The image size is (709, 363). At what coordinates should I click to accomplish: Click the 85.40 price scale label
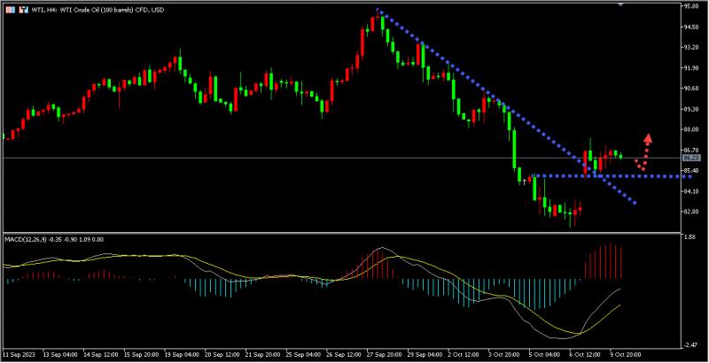click(x=691, y=171)
